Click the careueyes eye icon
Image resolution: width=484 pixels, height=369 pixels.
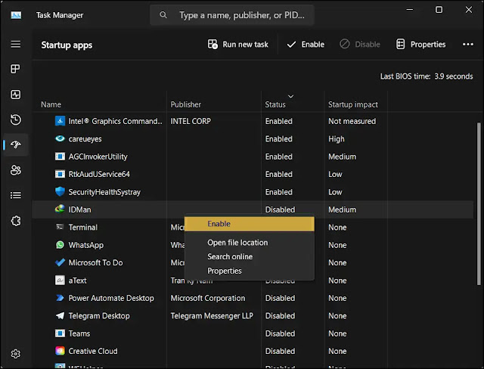[60, 138]
